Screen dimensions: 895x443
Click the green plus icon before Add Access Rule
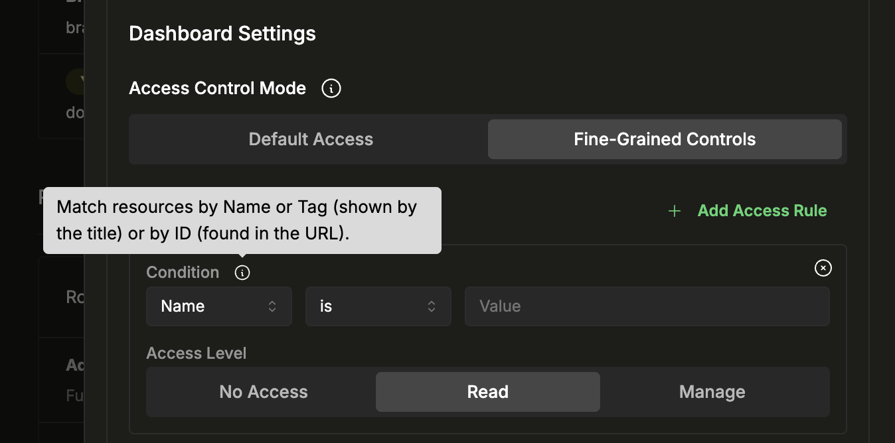tap(675, 210)
